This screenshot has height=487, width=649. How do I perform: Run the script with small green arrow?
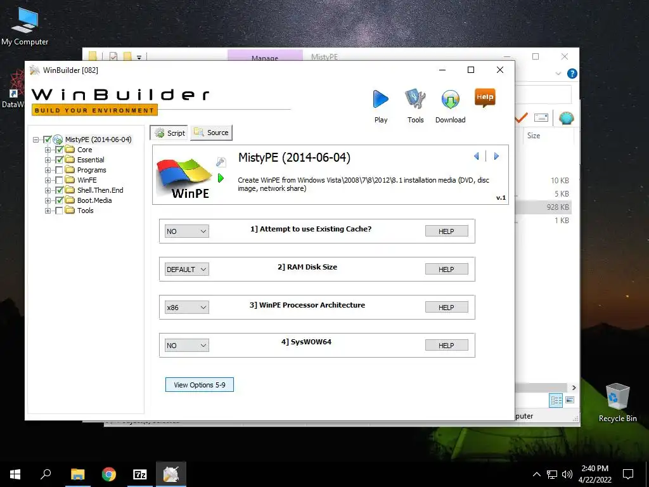pyautogui.click(x=221, y=178)
